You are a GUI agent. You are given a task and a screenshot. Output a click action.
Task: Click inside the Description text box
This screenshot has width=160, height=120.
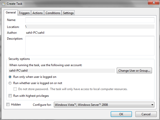pyautogui.click(x=90, y=46)
